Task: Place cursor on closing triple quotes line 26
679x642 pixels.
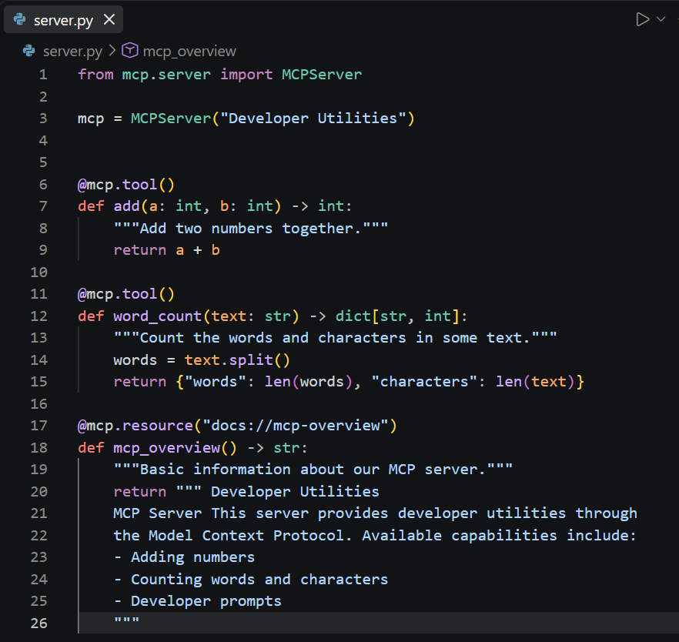Action: [x=126, y=620]
